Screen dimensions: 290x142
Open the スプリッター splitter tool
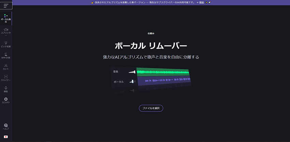[6, 32]
